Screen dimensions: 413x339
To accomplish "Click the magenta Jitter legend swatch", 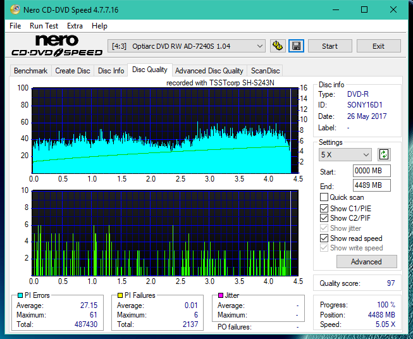I will 221,295.
